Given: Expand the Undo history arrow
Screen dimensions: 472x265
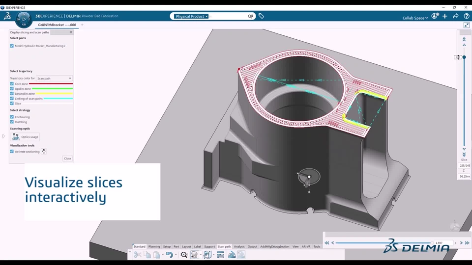Looking at the screenshot, I should click(x=176, y=255).
